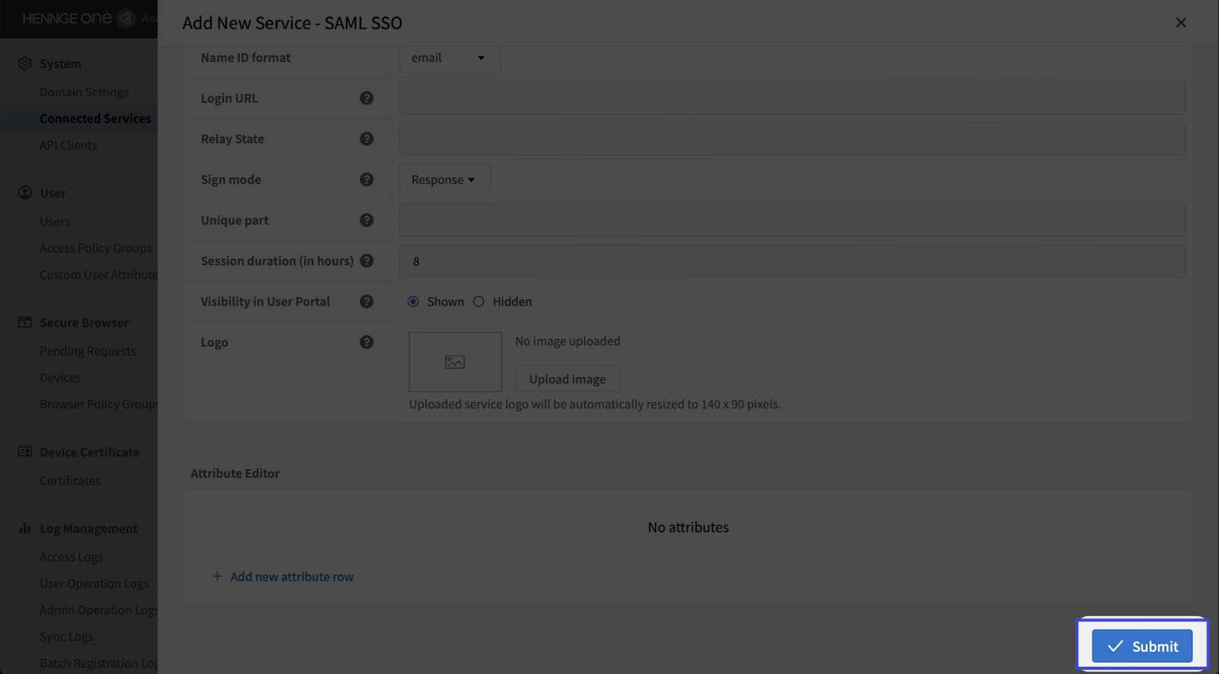
Task: Click the Session duration input field
Action: pos(792,261)
